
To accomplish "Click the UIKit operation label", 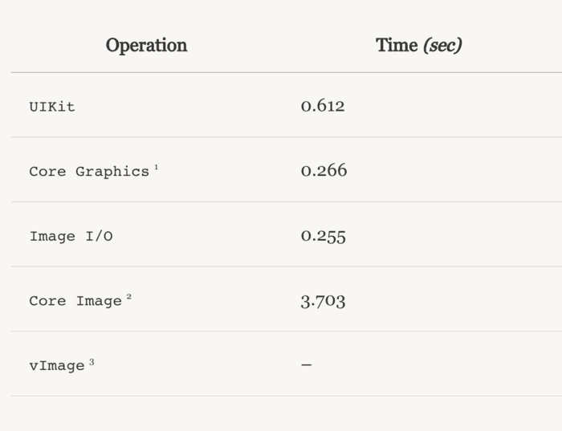I will click(x=52, y=107).
